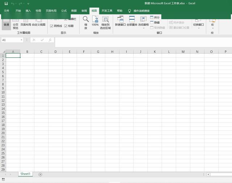This screenshot has width=232, height=183.
Task: Click 隐藏 hide window button
Action: [155, 22]
